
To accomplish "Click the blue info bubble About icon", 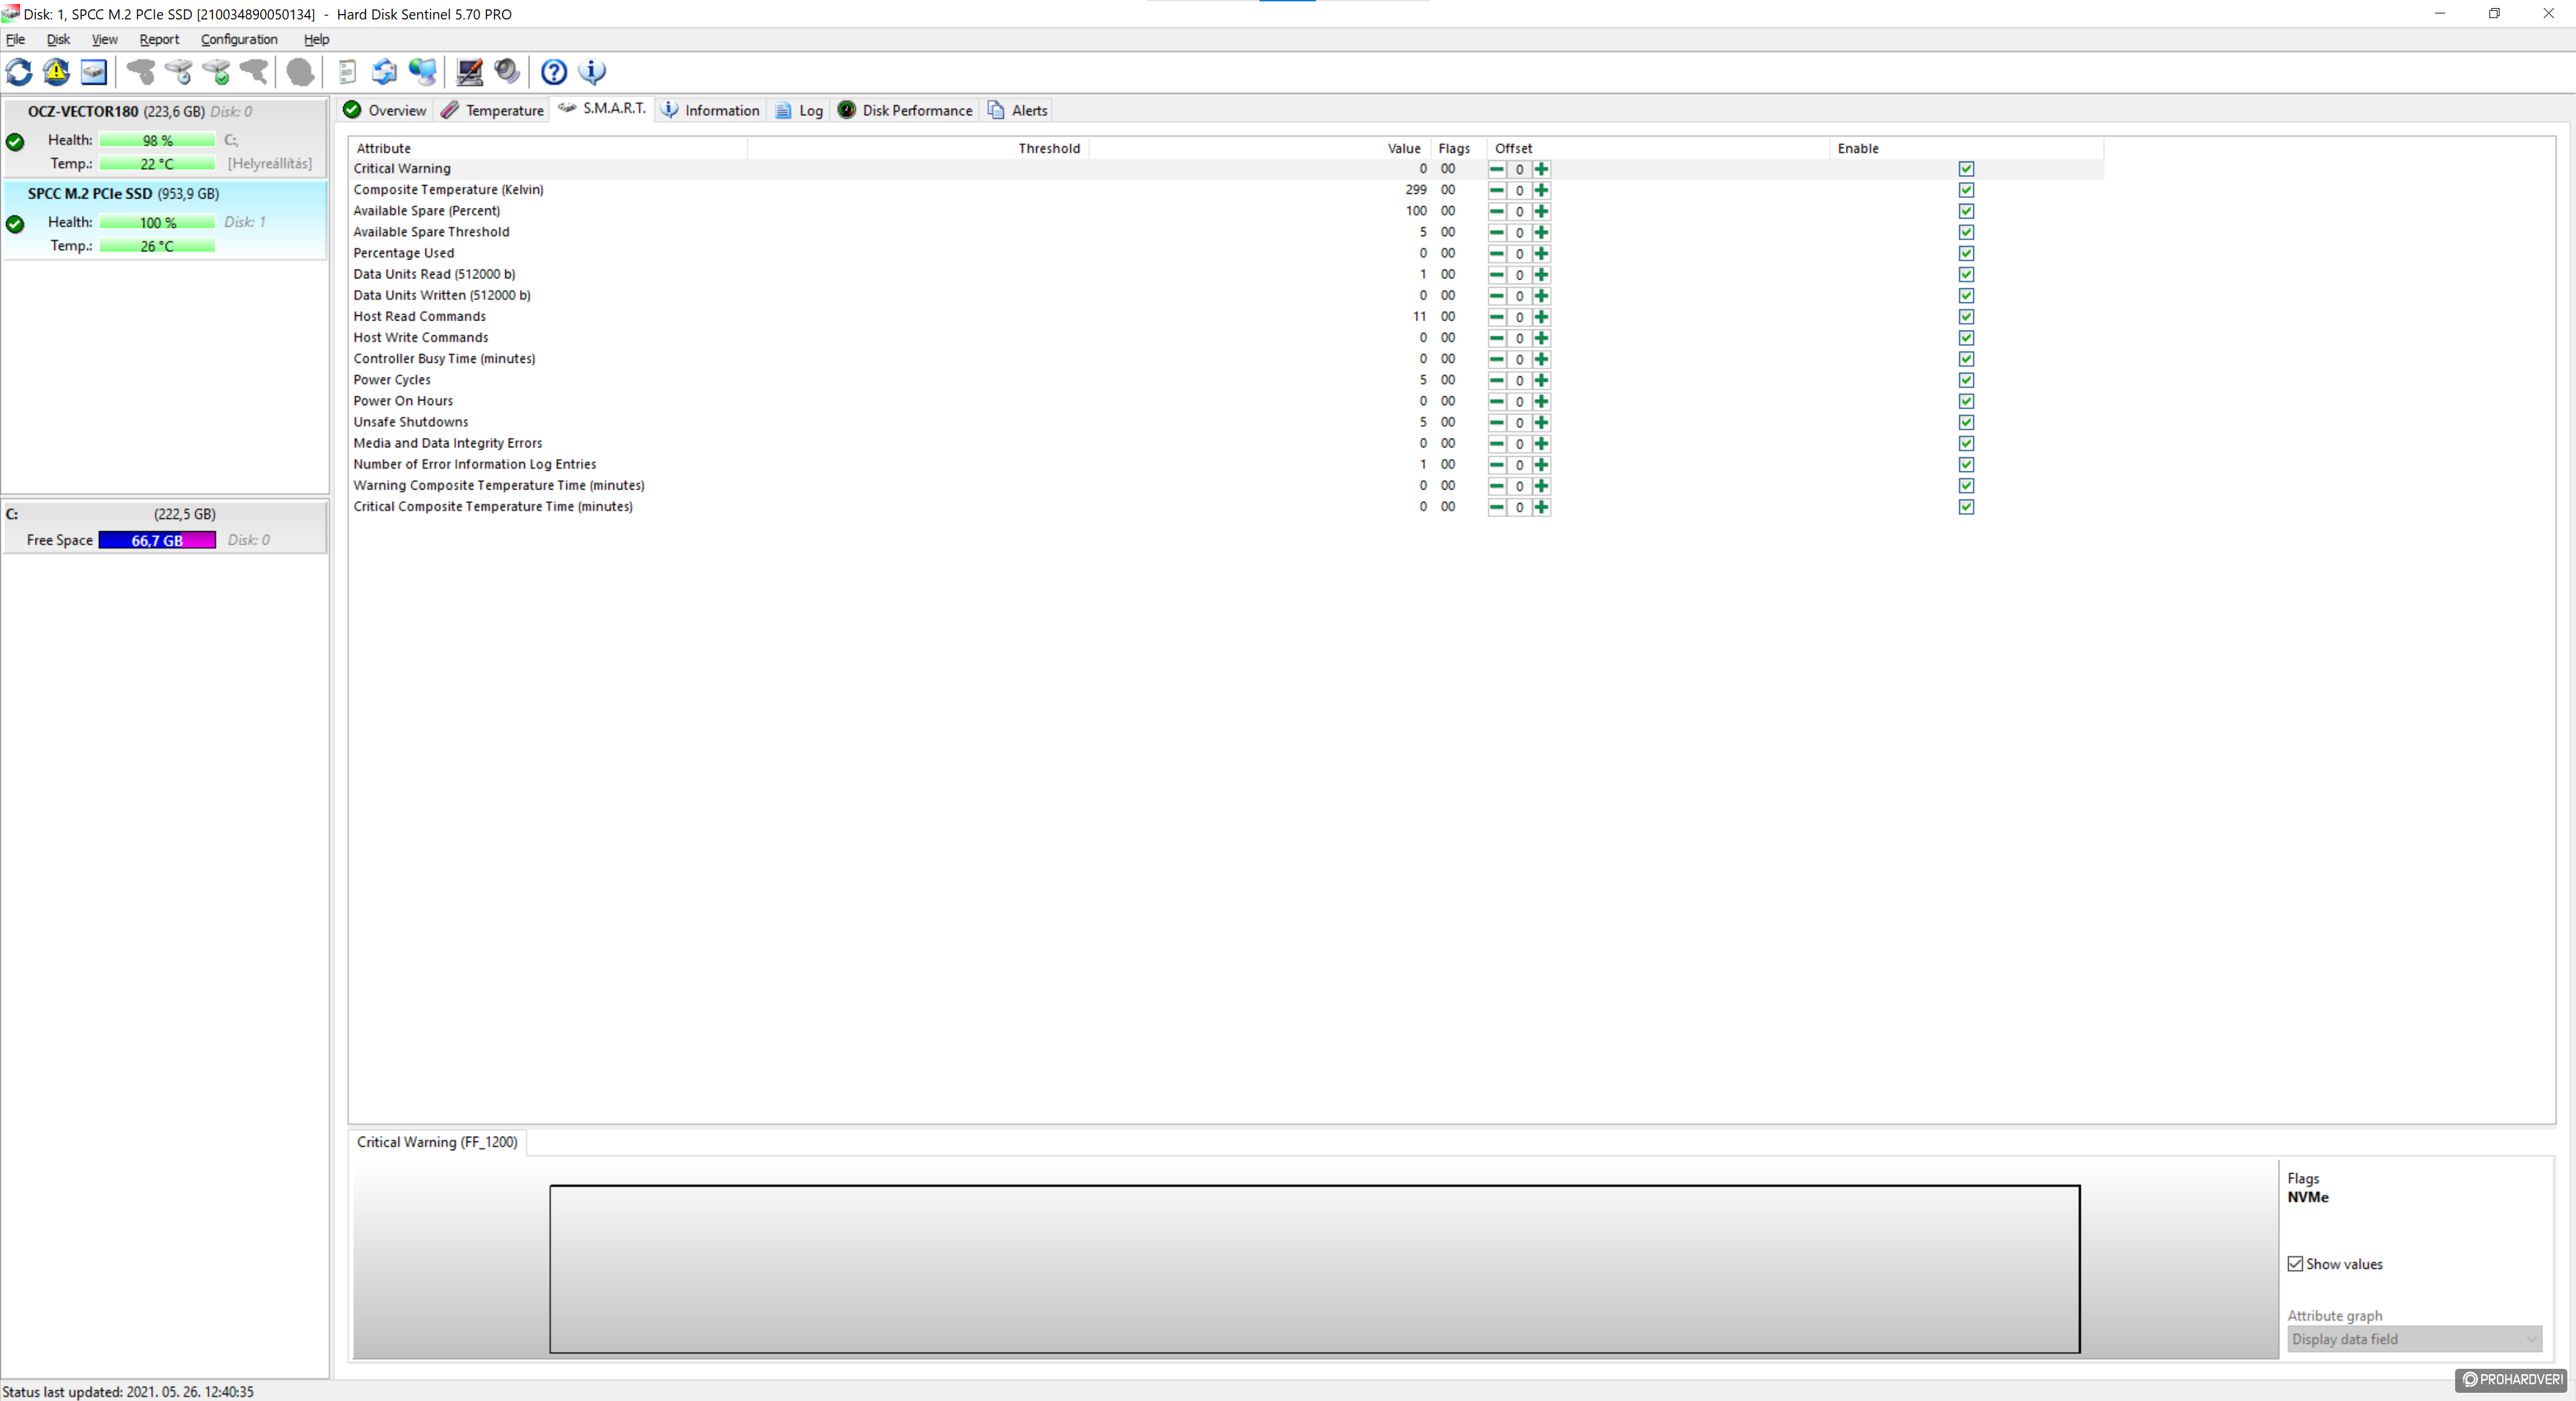I will 592,72.
